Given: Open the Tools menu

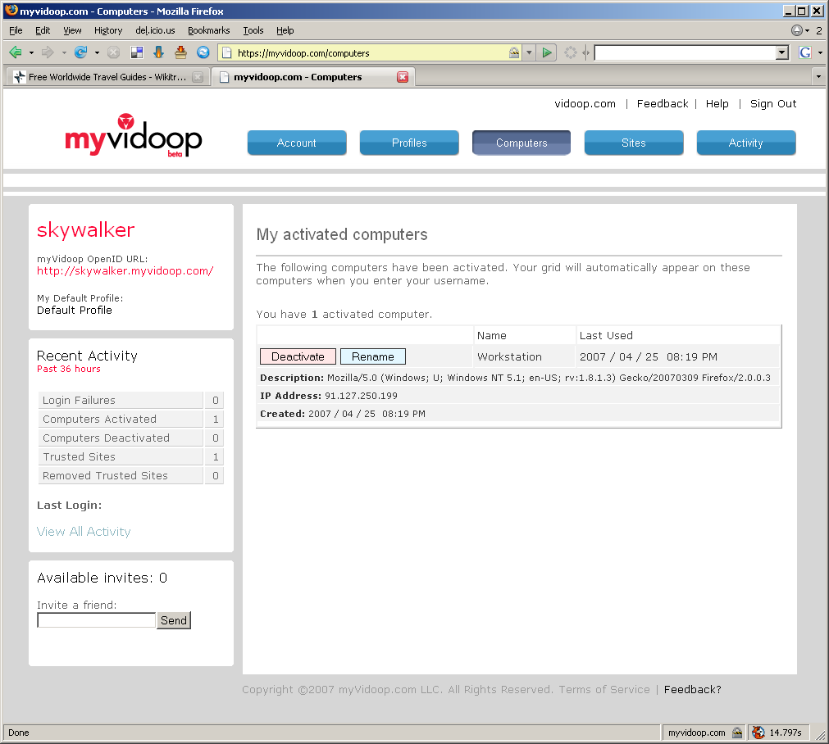Looking at the screenshot, I should (253, 30).
